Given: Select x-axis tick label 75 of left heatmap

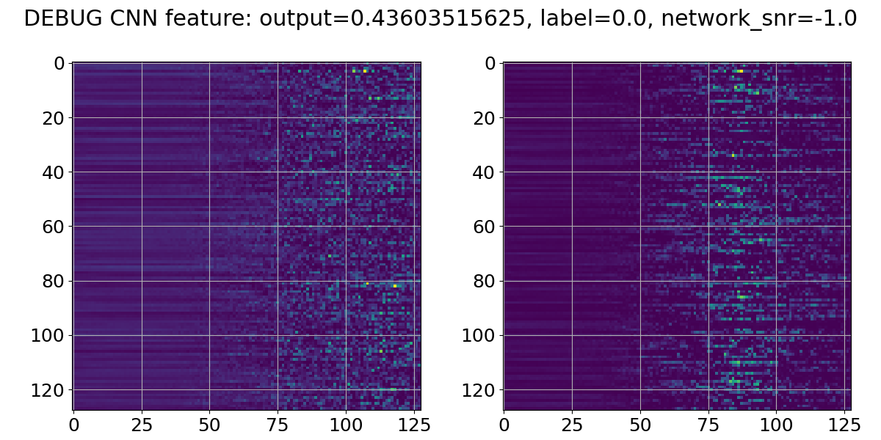Looking at the screenshot, I should click(278, 424).
